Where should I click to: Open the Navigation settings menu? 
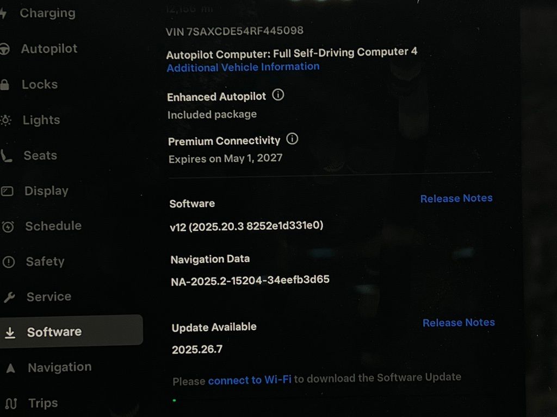60,368
